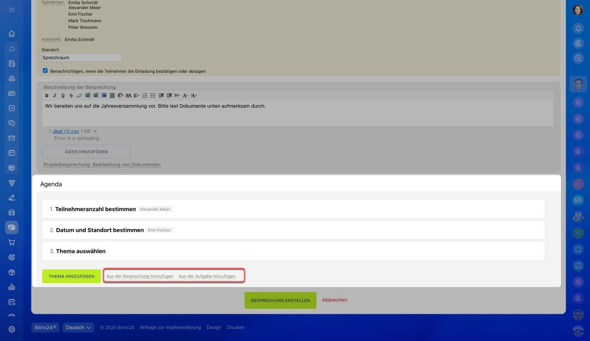The image size is (590, 341).
Task: Click the DATEI HINZUFÜGEN button
Action: pyautogui.click(x=87, y=152)
